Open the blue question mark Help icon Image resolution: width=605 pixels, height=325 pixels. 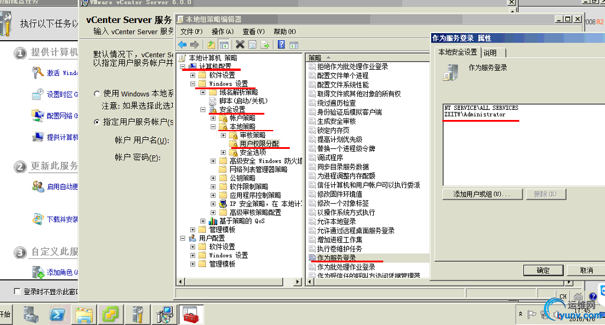tap(282, 44)
